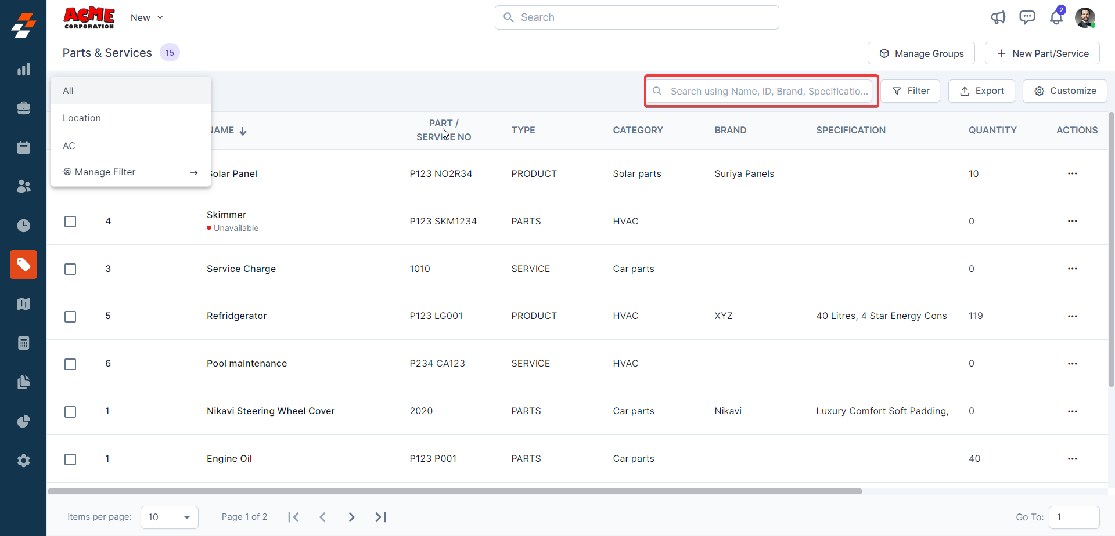Select Manage Filter from the menu

tap(105, 172)
